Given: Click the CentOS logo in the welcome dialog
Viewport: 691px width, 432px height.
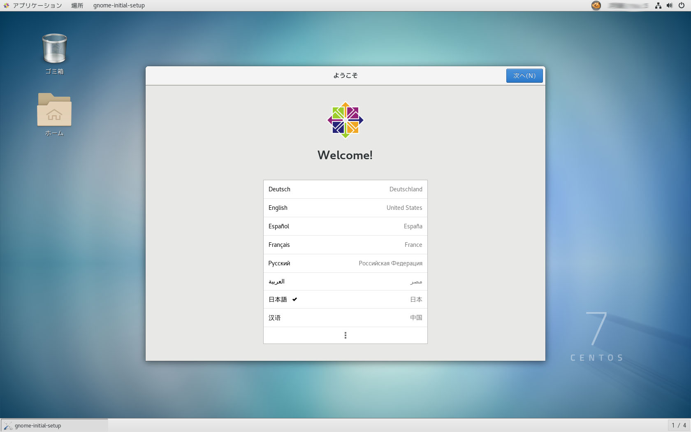Looking at the screenshot, I should tap(345, 120).
